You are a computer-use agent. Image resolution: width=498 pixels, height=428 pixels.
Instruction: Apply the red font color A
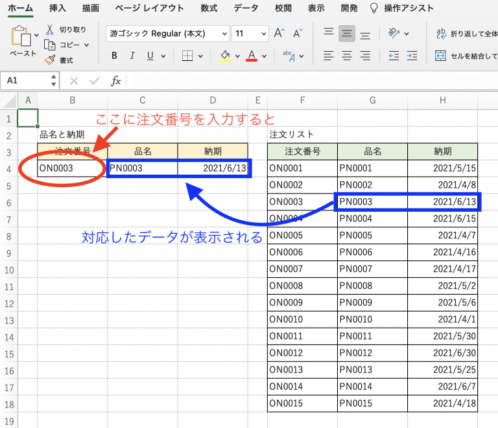(252, 56)
